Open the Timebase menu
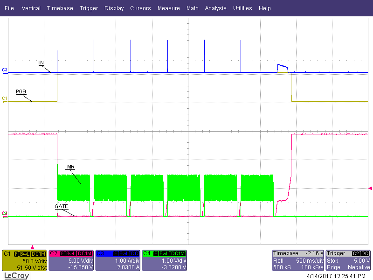The image size is (373, 280). [60, 8]
